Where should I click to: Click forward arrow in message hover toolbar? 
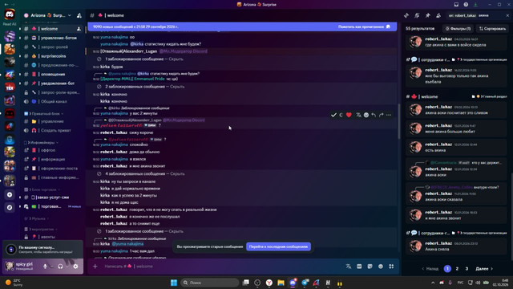tap(382, 115)
